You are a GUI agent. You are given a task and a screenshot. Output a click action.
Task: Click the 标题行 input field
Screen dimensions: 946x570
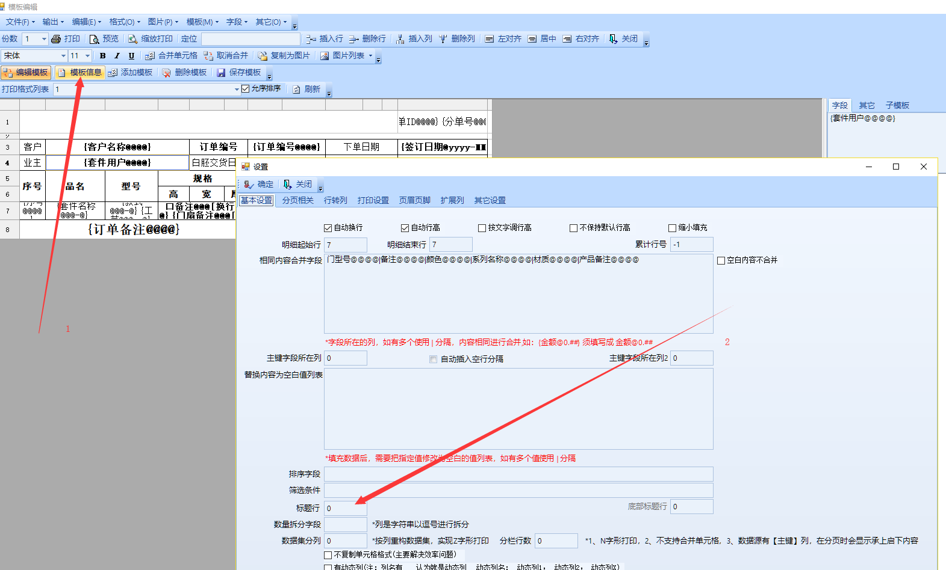[346, 508]
